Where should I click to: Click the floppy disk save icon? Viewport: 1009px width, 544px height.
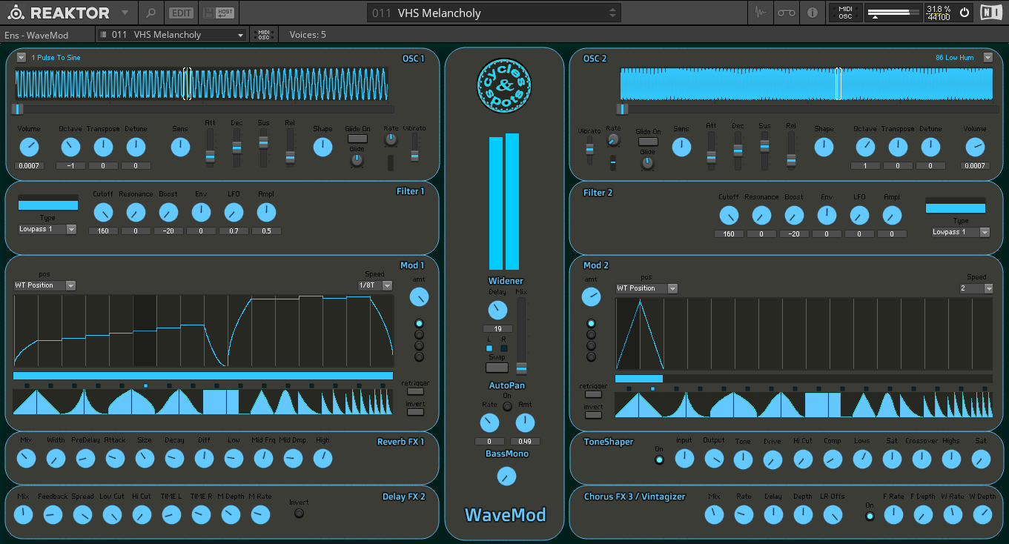208,13
